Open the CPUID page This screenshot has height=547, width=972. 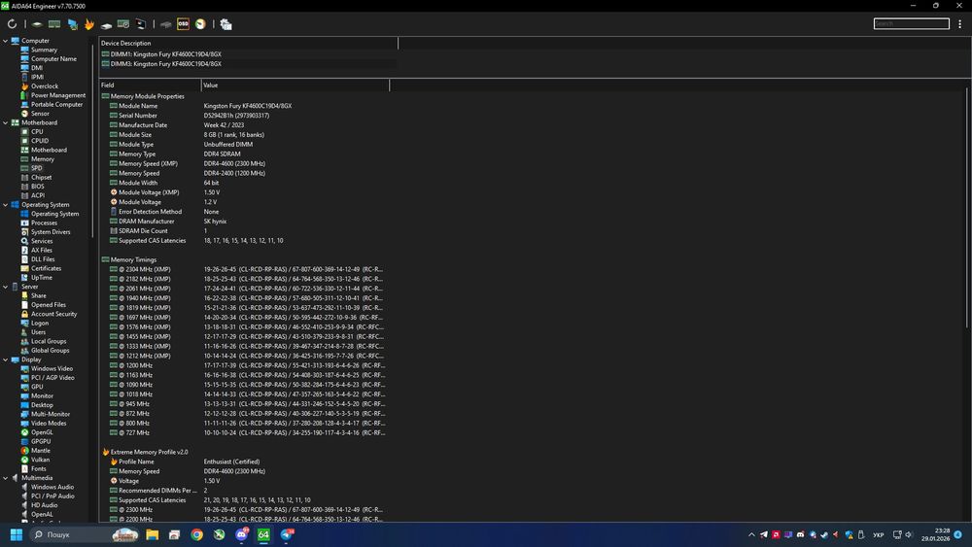(40, 141)
